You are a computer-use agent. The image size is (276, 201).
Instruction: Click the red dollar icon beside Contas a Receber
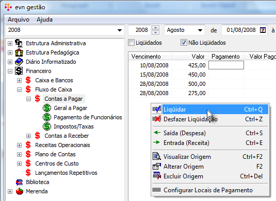tap(38, 136)
